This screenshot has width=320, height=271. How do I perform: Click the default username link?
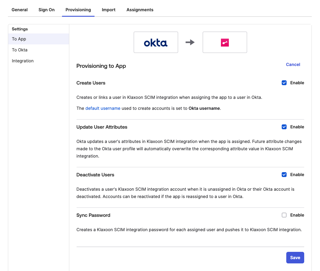(x=103, y=108)
